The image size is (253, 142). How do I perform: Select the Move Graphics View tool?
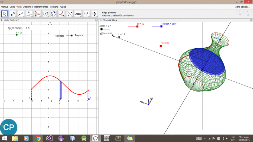(94, 14)
